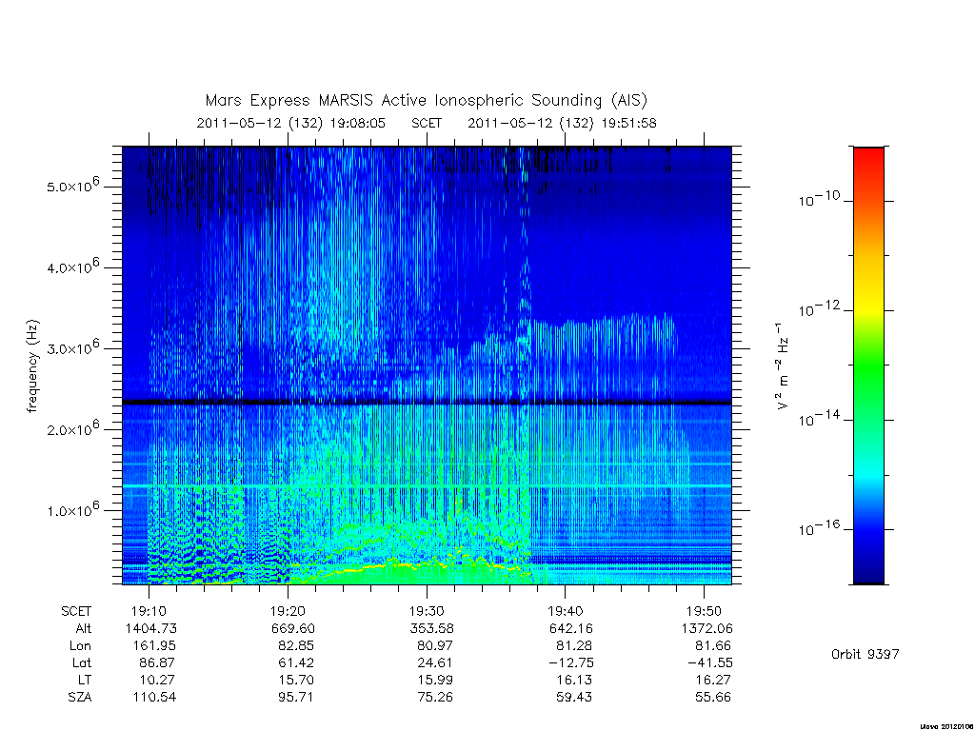Click altitude value '1404.73'
Screen dimensions: 975x731
pyautogui.click(x=151, y=628)
